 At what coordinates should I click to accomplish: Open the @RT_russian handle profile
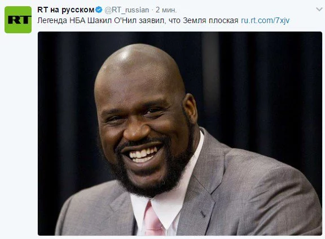tap(126, 10)
